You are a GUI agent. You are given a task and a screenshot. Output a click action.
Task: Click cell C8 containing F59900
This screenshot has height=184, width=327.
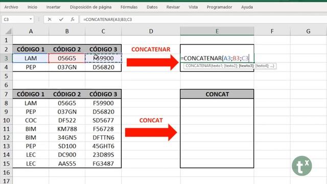[103, 103]
